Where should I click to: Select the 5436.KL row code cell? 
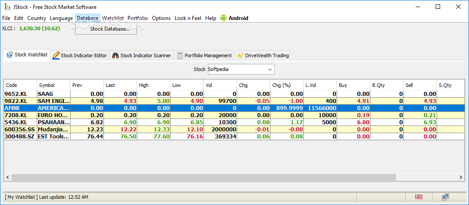20,122
